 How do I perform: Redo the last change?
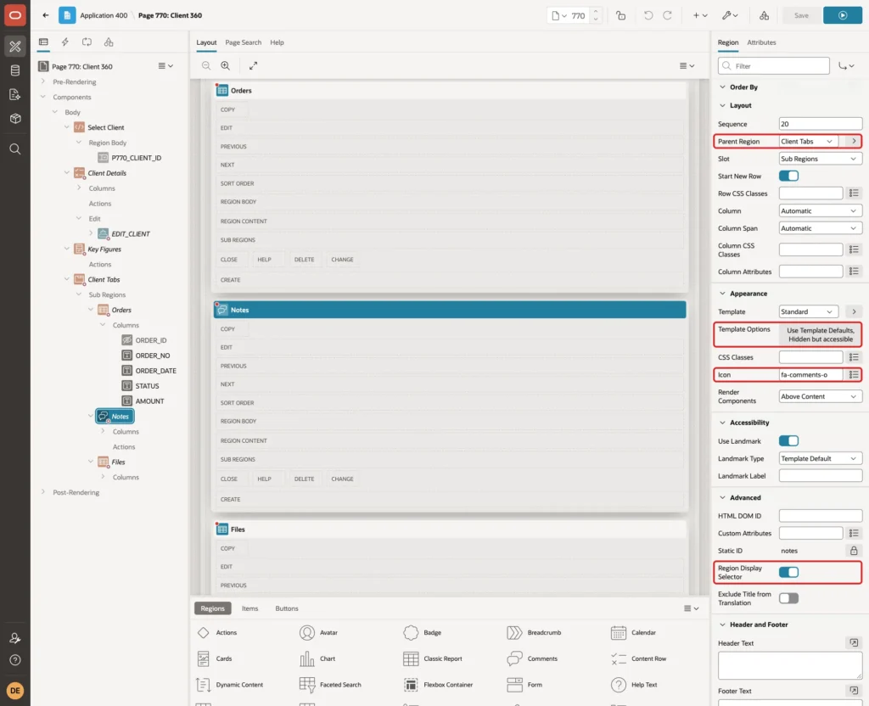click(667, 15)
